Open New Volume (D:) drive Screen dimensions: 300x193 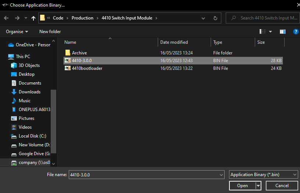31,145
